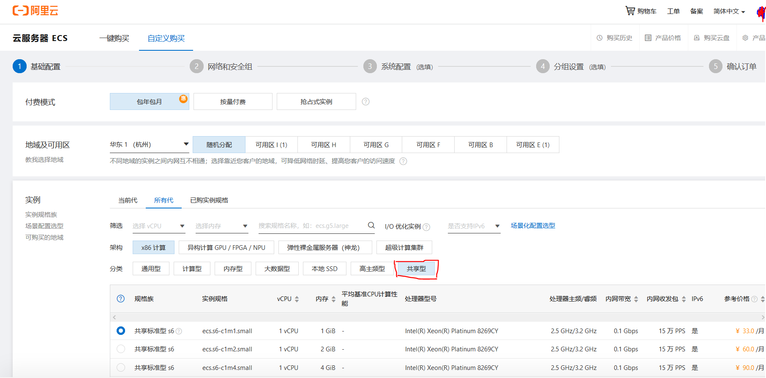Viewport: 766px width, 378px height.
Task: Select 可用区 B zone
Action: click(x=480, y=145)
